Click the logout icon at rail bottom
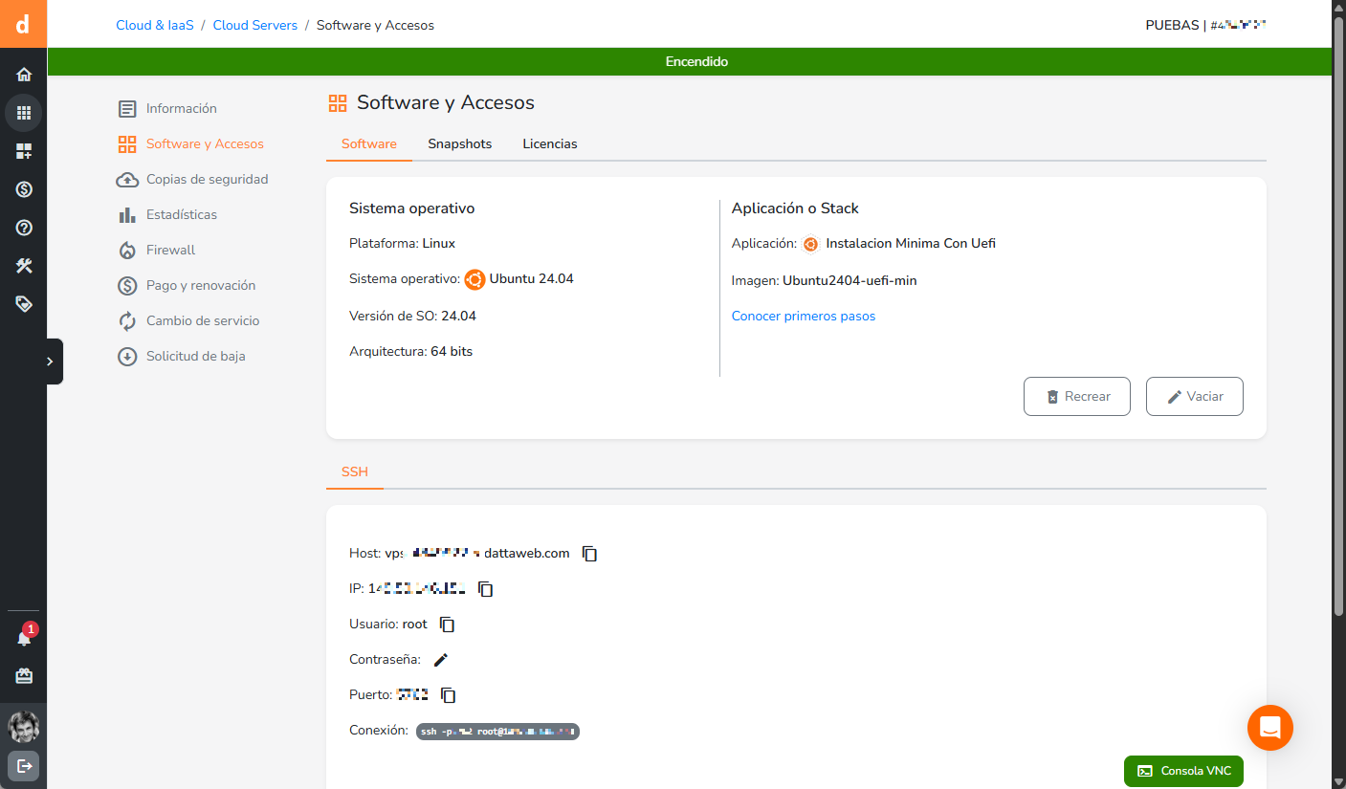This screenshot has height=789, width=1346. point(24,766)
